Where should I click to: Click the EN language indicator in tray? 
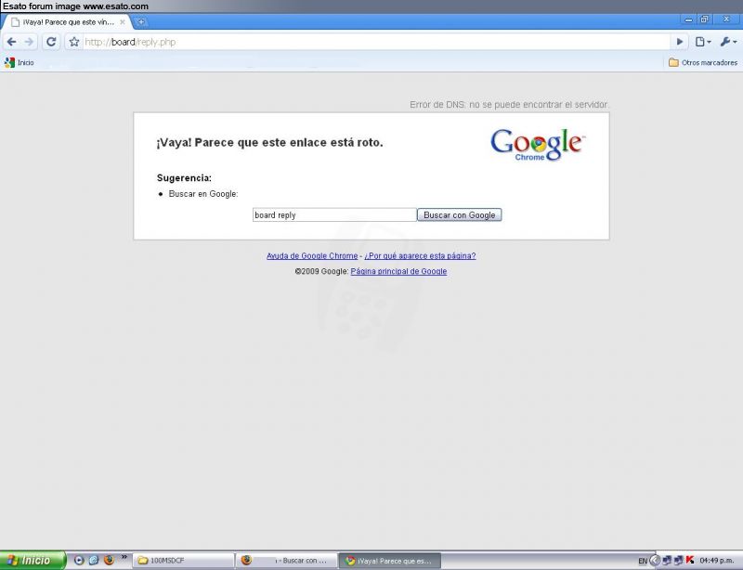[x=643, y=561]
